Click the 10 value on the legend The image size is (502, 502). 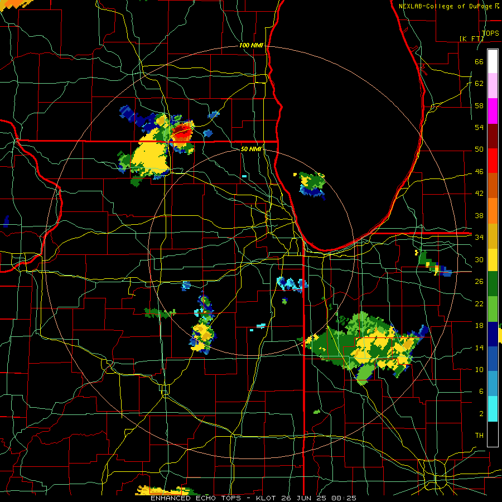(x=479, y=369)
